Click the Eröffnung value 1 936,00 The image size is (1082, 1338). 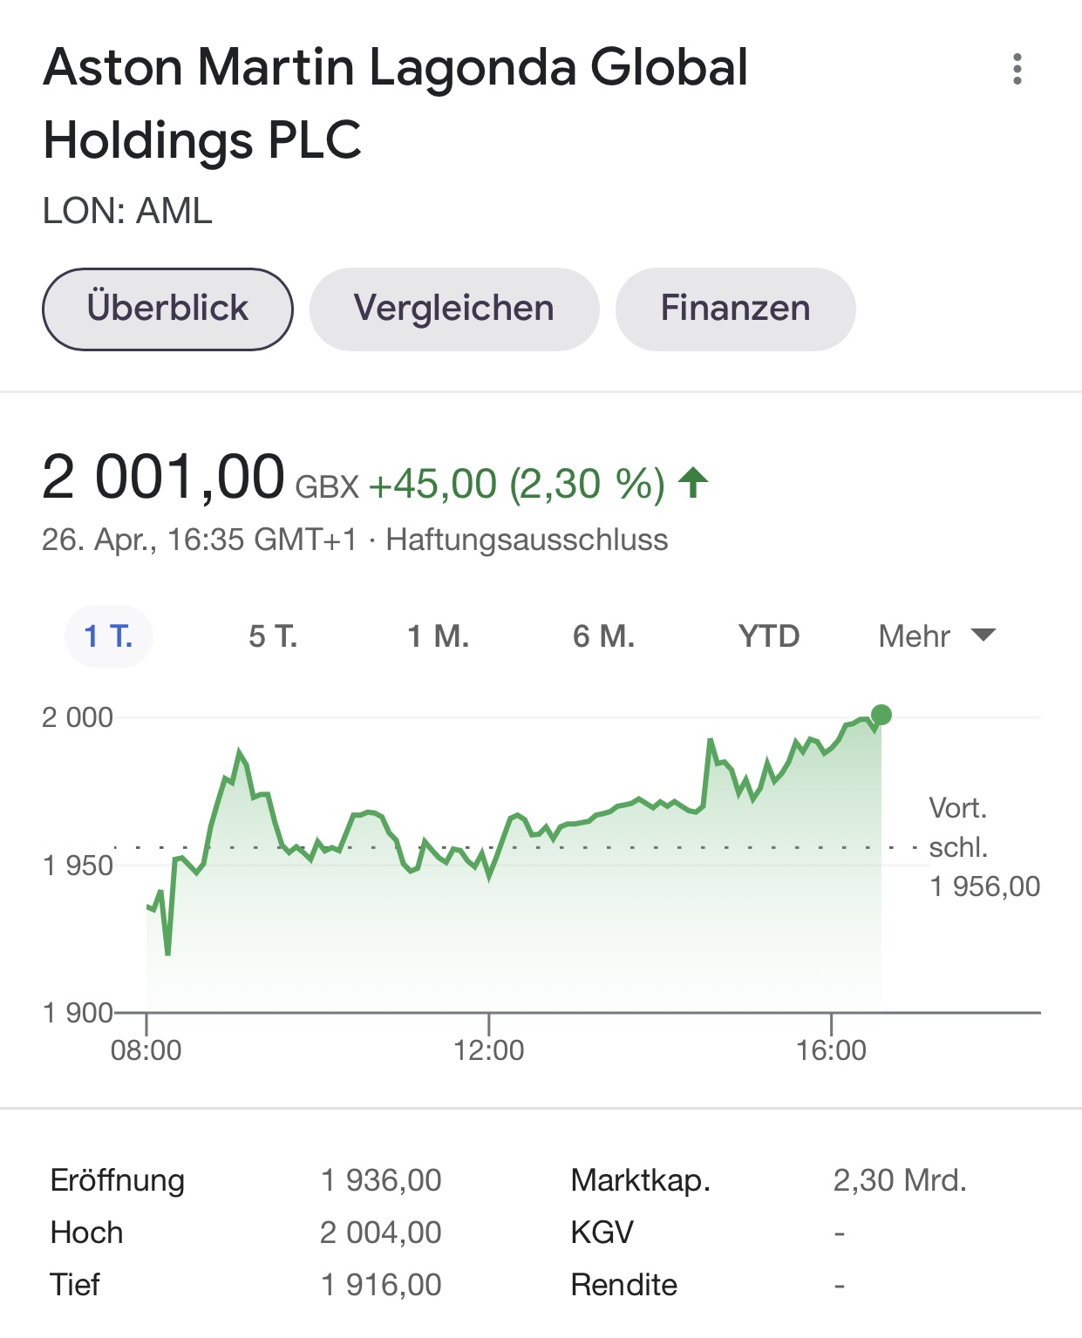[381, 1180]
